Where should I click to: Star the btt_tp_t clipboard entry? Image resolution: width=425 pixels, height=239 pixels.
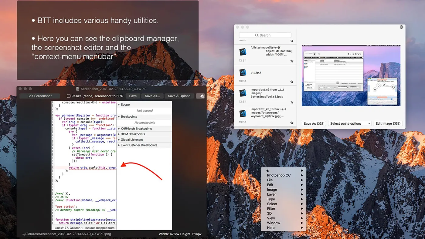[292, 82]
